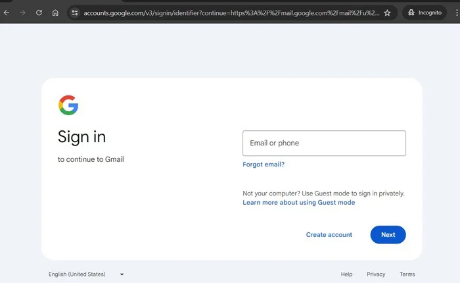Open the Incognito profile indicator
The width and height of the screenshot is (460, 283).
(x=425, y=13)
